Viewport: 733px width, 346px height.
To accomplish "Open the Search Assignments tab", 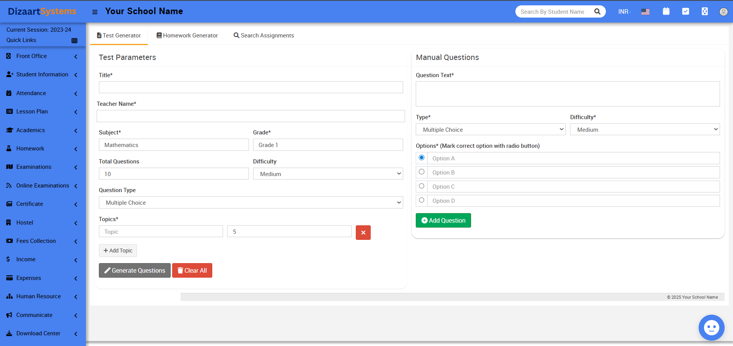I will pyautogui.click(x=263, y=35).
